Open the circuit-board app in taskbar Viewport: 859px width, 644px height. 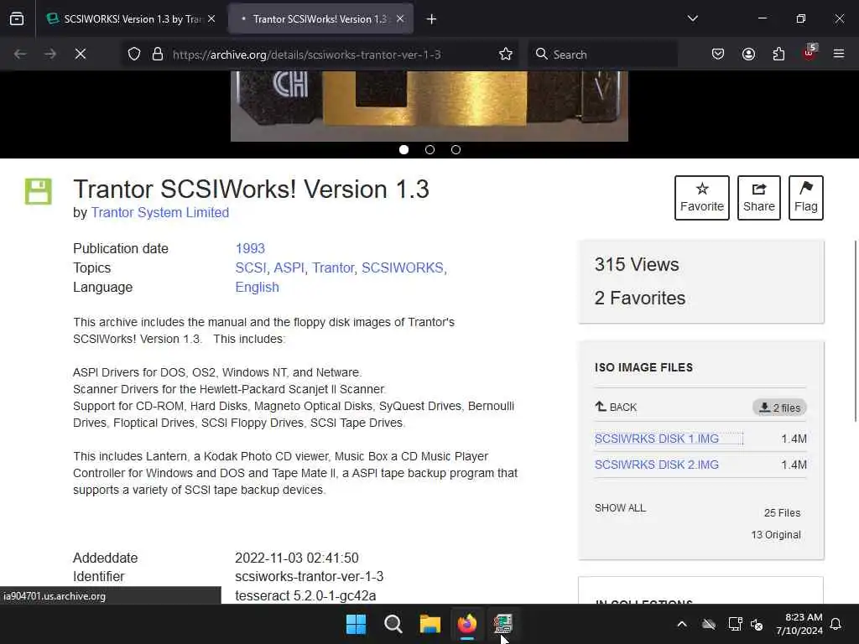click(x=503, y=624)
